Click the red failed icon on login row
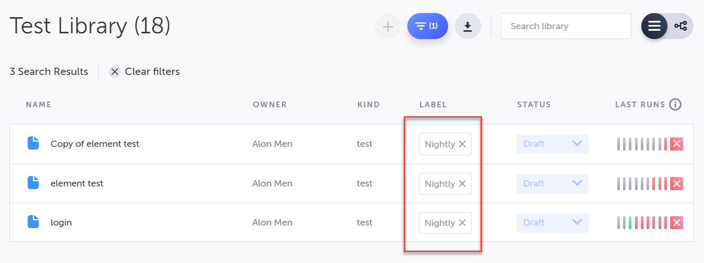Viewport: 704px width, 263px height. coord(676,223)
